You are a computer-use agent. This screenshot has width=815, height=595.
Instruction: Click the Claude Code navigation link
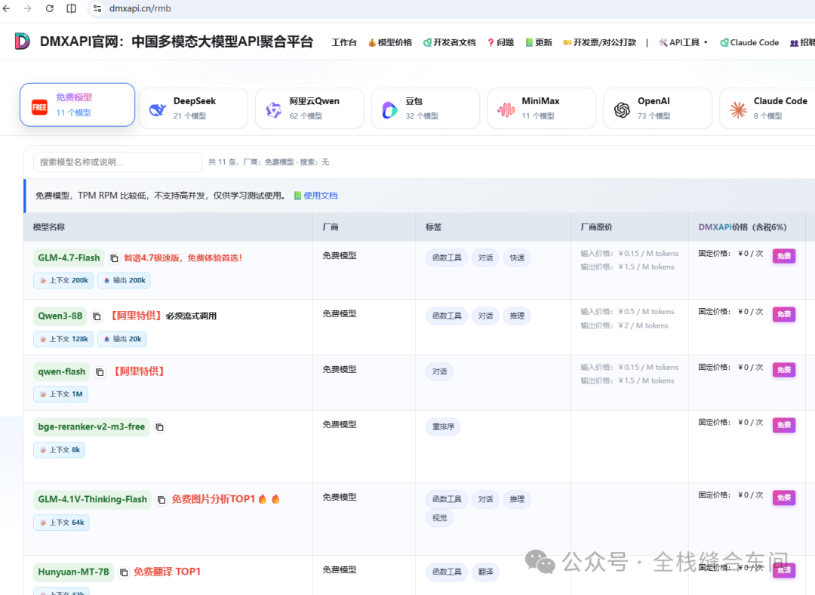coord(749,43)
